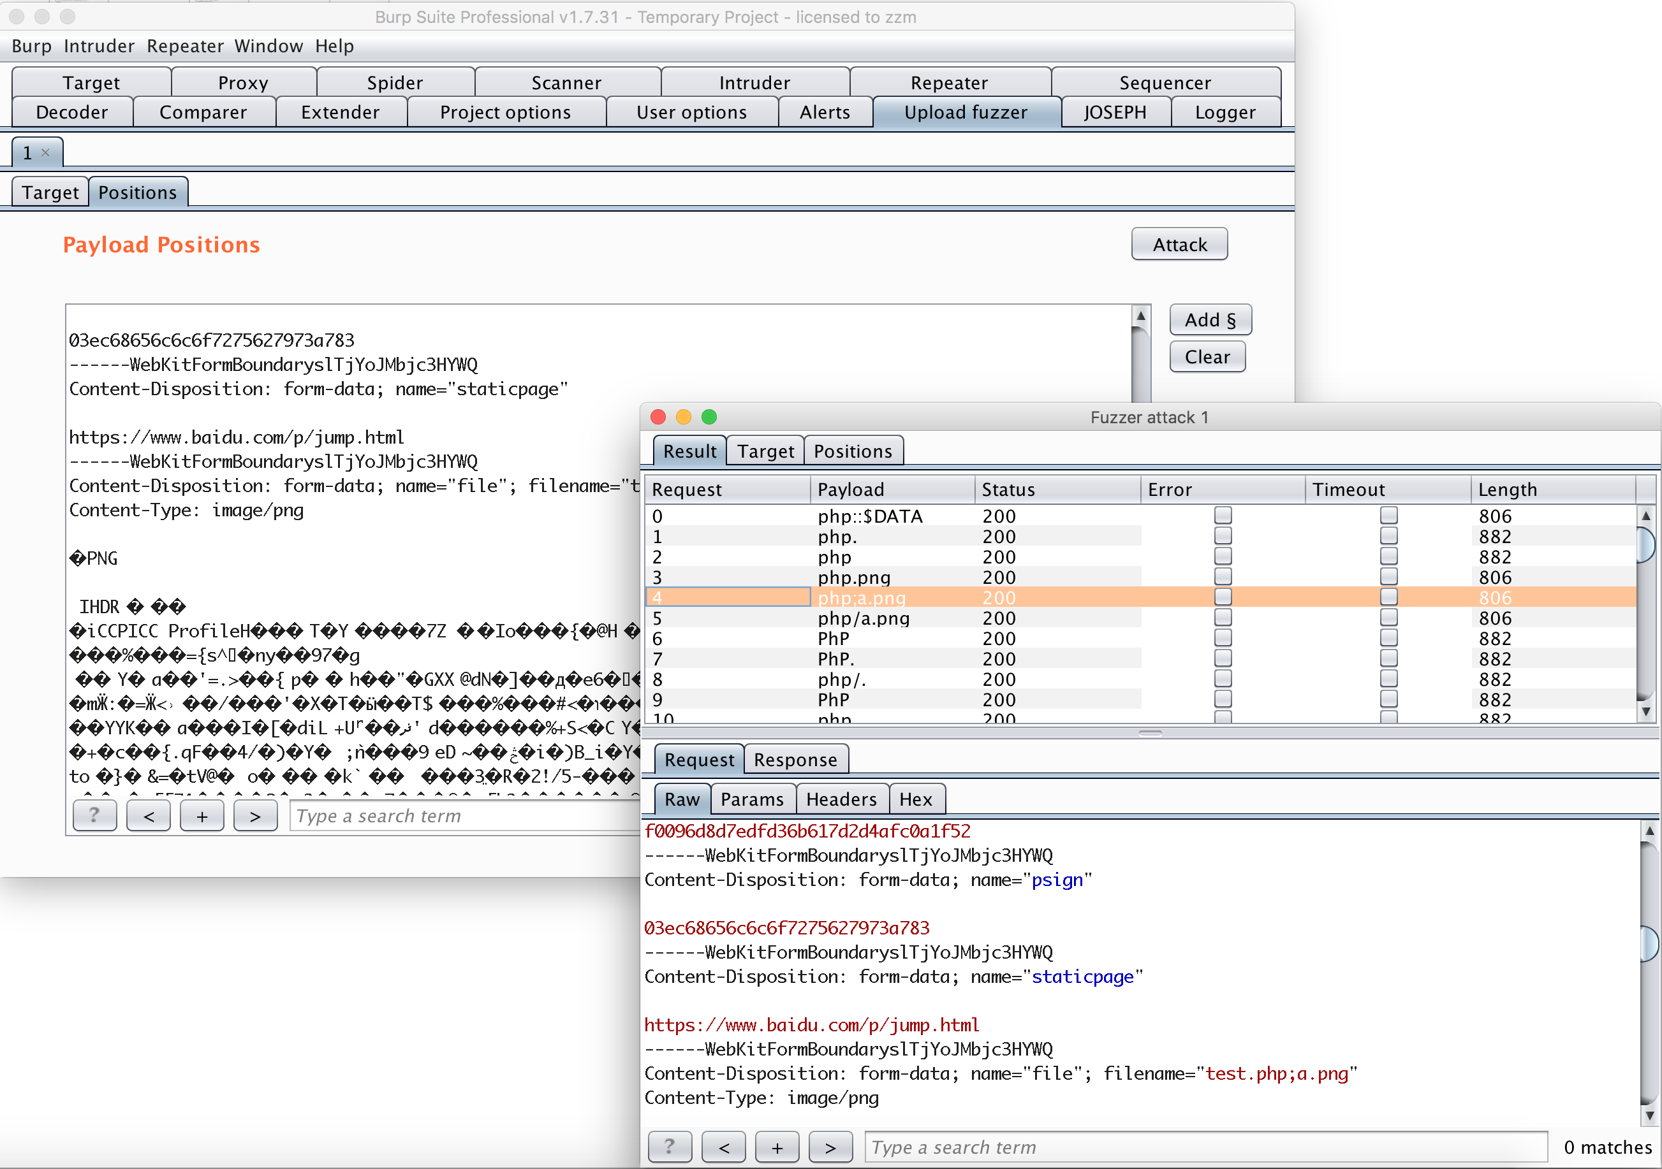
Task: Sort results by Status column header
Action: (x=1057, y=490)
